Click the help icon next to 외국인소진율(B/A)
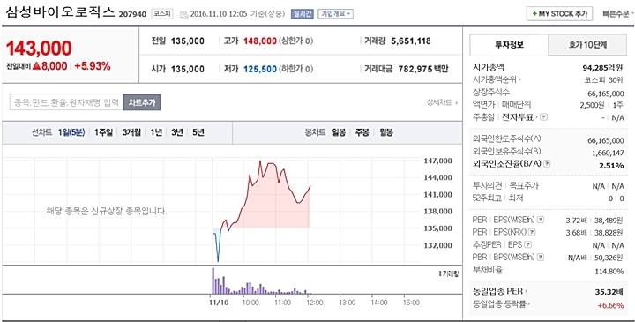Viewport: 635px width, 322px height. [x=547, y=164]
